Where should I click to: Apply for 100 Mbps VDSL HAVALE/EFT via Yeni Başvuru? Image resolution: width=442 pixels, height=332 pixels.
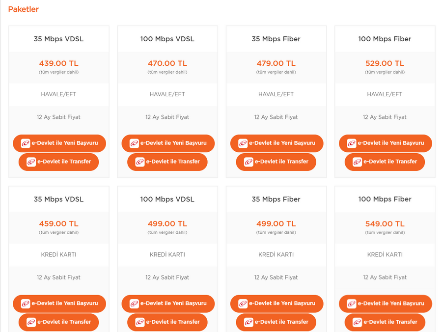click(x=168, y=143)
